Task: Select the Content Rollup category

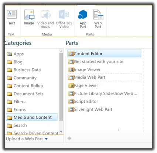Action: (x=25, y=86)
